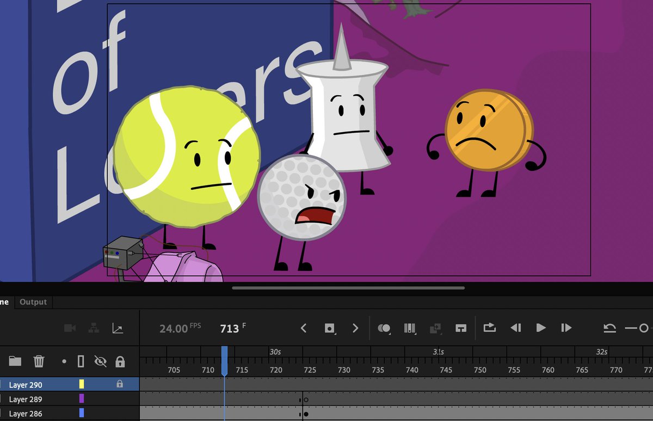
Task: Click the gray box device on stage
Action: click(x=124, y=253)
